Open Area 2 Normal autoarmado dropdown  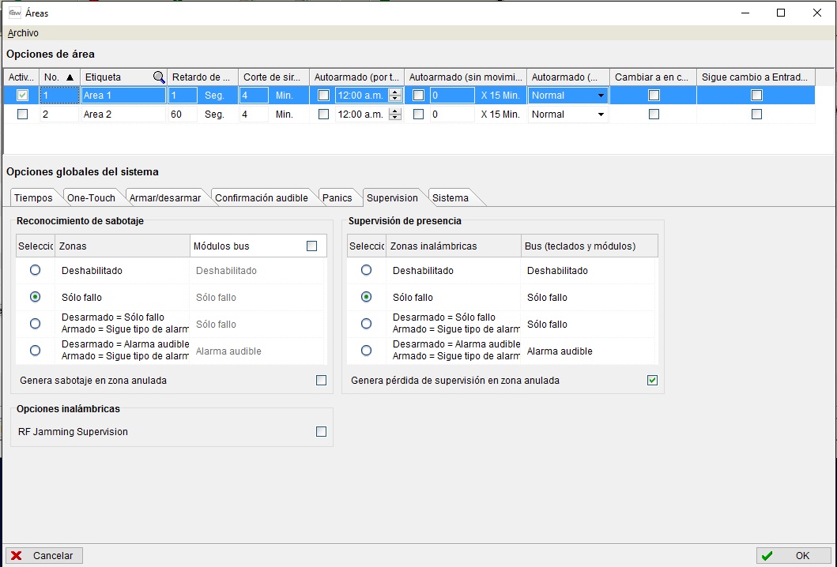(601, 115)
